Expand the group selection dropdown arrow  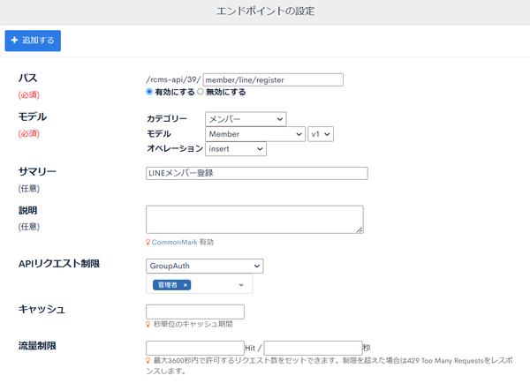click(241, 285)
